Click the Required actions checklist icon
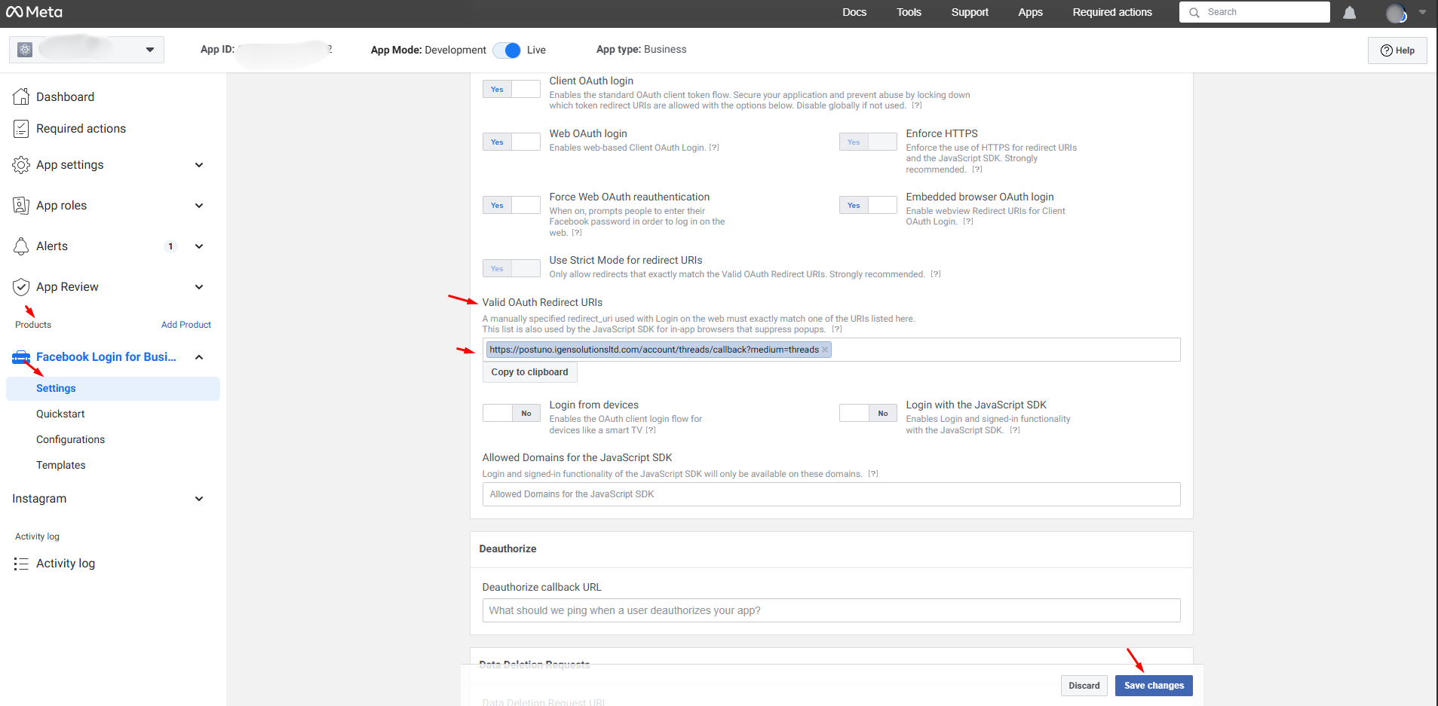 click(x=21, y=129)
